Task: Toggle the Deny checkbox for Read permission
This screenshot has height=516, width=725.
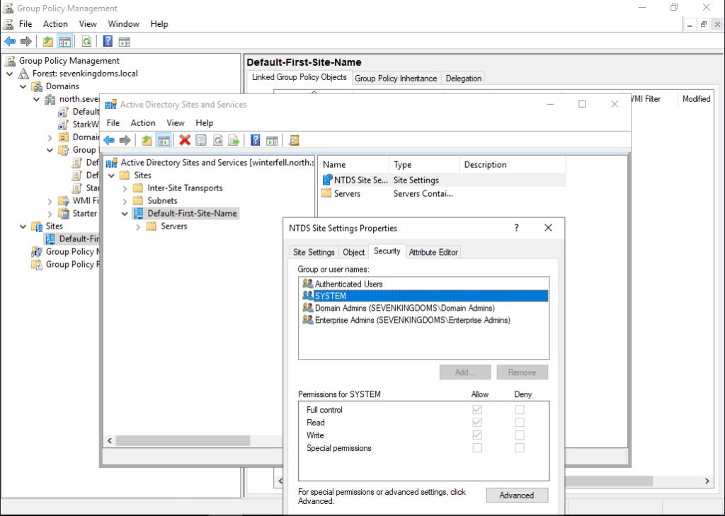Action: [x=520, y=423]
